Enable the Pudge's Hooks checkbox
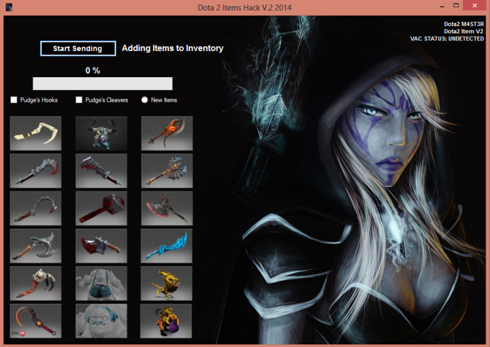 coord(14,100)
